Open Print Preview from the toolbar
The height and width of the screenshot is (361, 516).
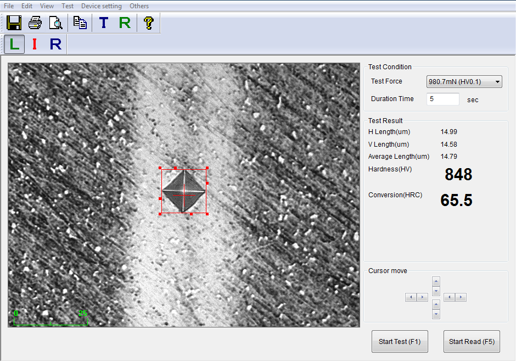(56, 23)
